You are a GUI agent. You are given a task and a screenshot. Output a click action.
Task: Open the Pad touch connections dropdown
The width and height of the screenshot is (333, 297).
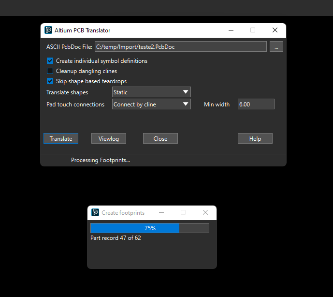tap(151, 104)
